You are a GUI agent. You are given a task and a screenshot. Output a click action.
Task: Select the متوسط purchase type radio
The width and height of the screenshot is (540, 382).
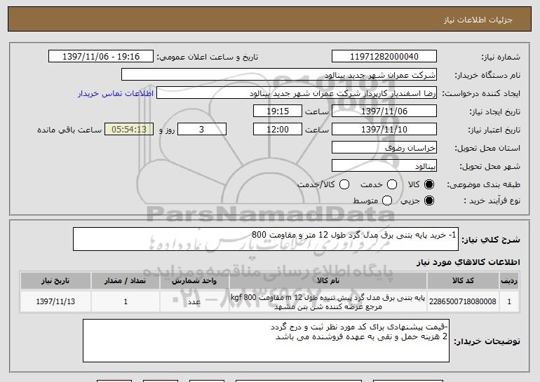pos(387,200)
